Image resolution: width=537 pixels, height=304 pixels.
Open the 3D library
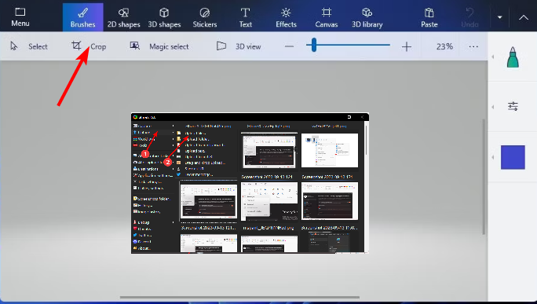[x=367, y=17]
